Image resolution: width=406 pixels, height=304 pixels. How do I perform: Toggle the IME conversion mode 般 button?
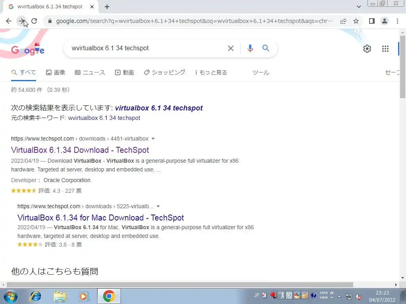coord(289,295)
